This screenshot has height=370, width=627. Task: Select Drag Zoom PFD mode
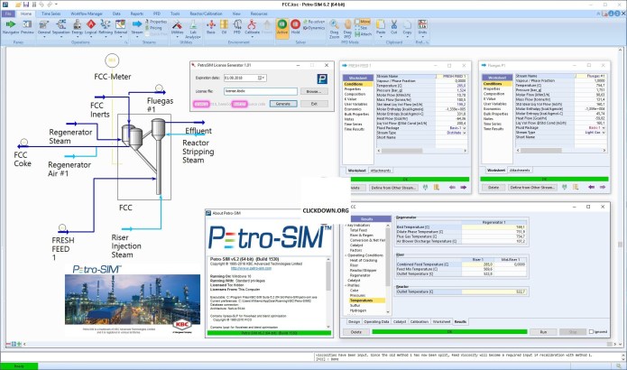[x=335, y=29]
